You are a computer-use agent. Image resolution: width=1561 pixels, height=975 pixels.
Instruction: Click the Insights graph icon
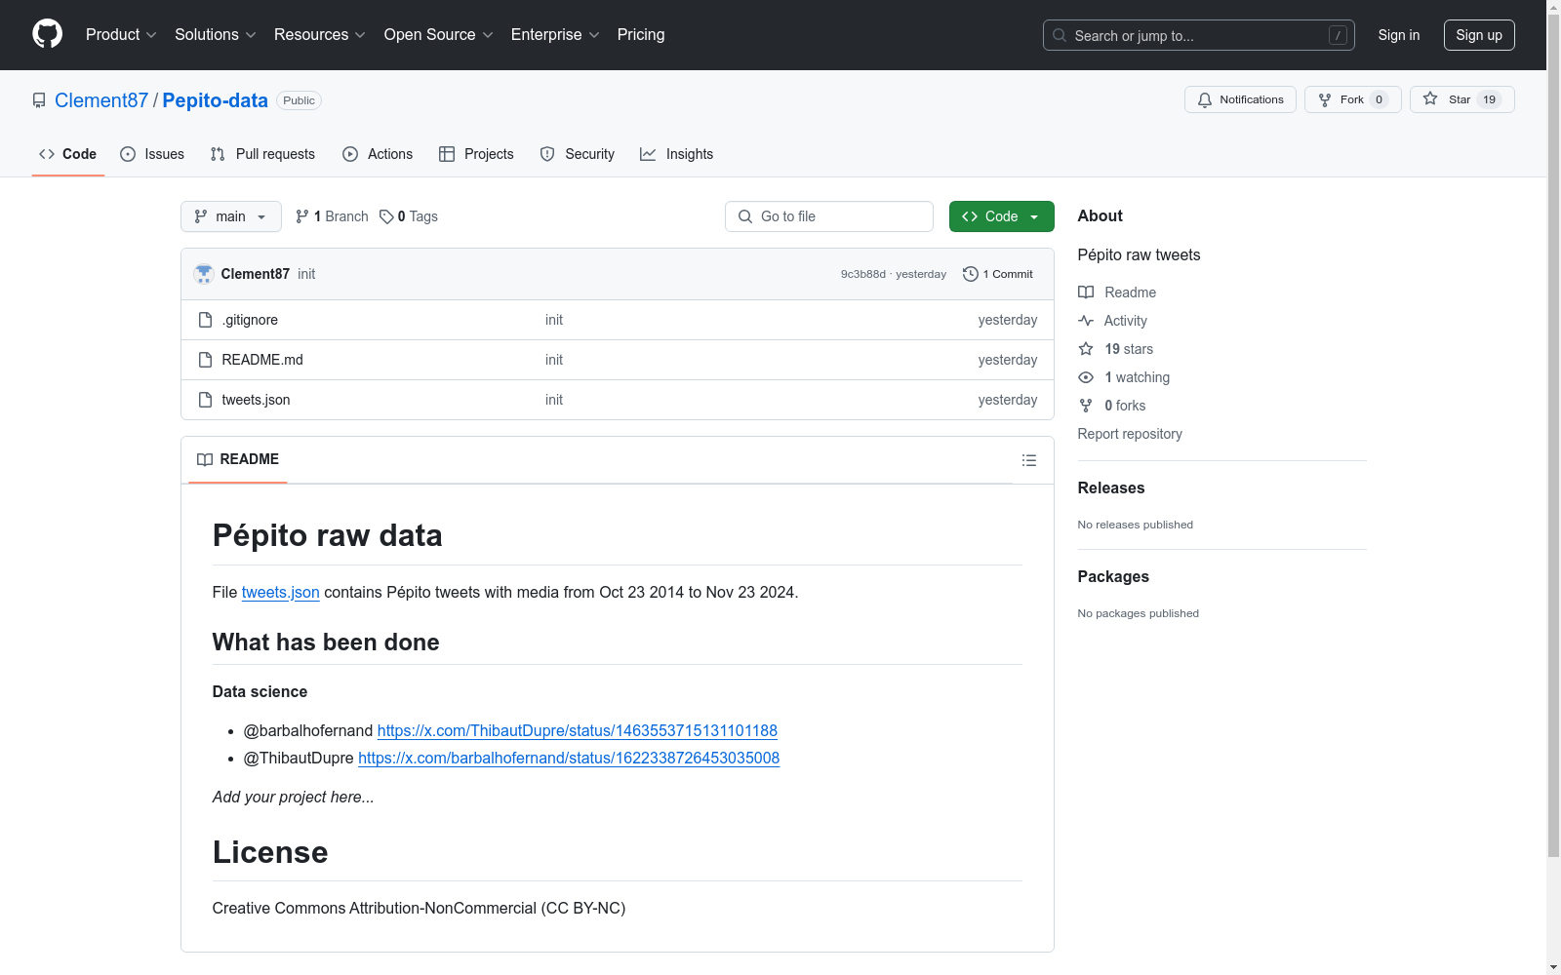point(648,154)
